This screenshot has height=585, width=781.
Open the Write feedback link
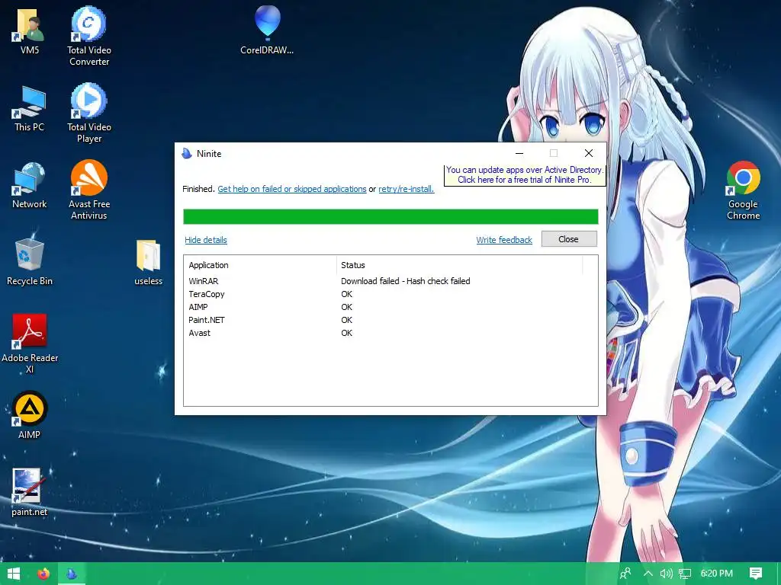coord(504,240)
